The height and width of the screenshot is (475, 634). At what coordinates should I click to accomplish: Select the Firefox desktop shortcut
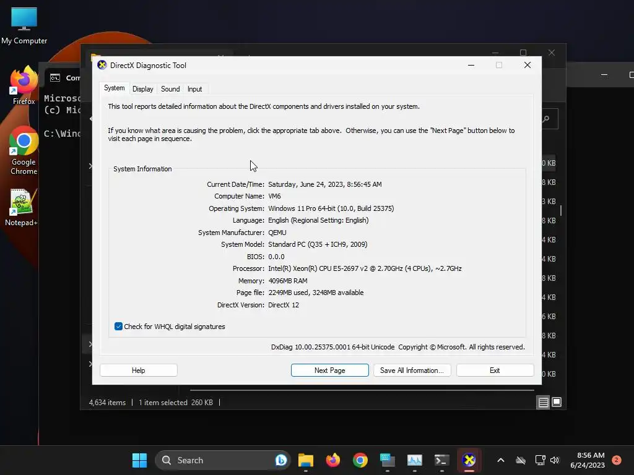point(24,85)
